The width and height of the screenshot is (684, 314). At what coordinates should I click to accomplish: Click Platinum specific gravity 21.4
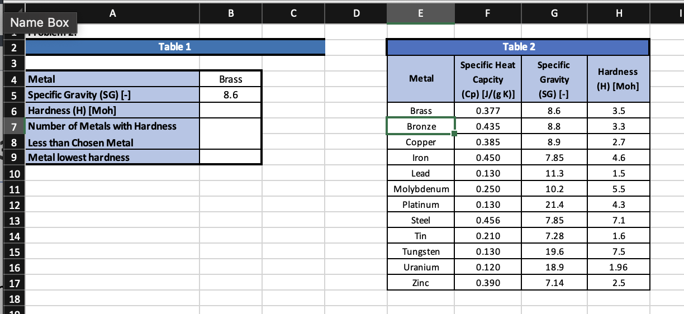tap(554, 204)
